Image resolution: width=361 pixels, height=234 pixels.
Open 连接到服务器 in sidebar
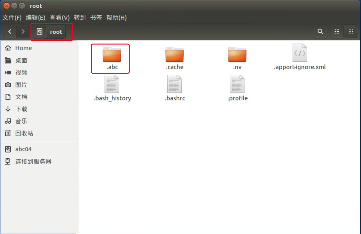(x=33, y=162)
